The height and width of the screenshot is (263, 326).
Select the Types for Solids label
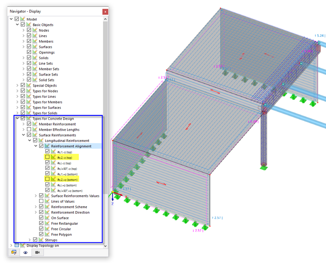[x=45, y=113]
